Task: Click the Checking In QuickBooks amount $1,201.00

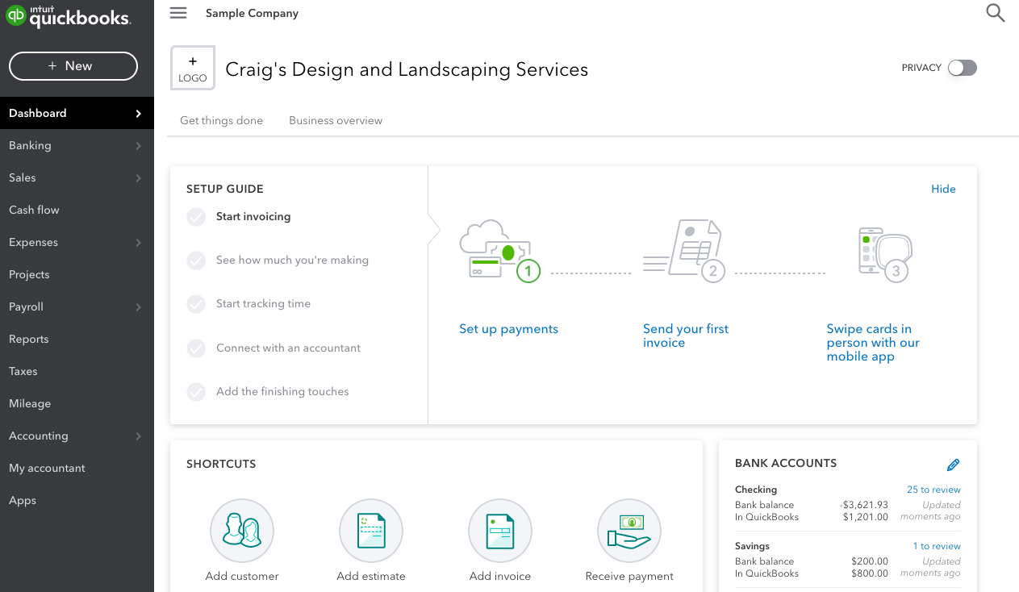Action: [x=865, y=517]
